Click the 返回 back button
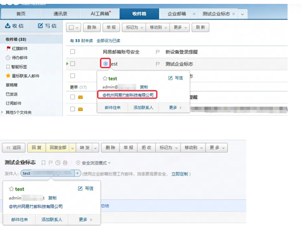 point(14,148)
